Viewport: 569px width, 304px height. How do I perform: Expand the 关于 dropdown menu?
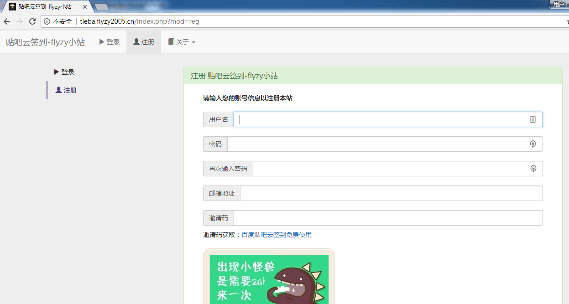coord(182,42)
